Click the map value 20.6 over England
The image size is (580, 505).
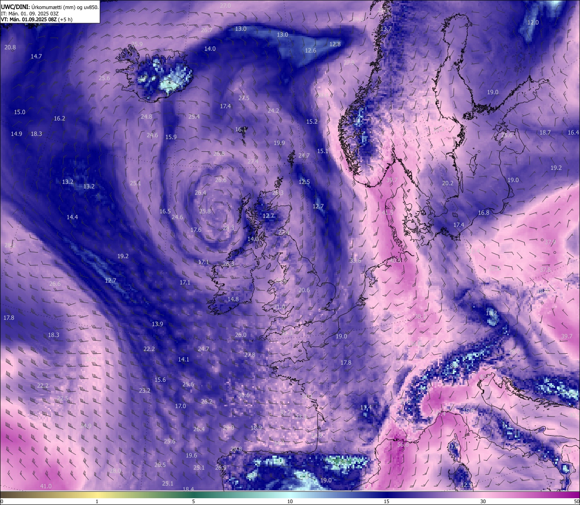[x=304, y=290]
